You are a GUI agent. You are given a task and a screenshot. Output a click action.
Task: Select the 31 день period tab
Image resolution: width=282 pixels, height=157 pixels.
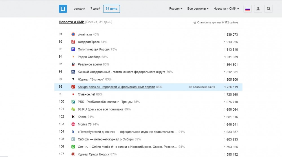click(111, 9)
